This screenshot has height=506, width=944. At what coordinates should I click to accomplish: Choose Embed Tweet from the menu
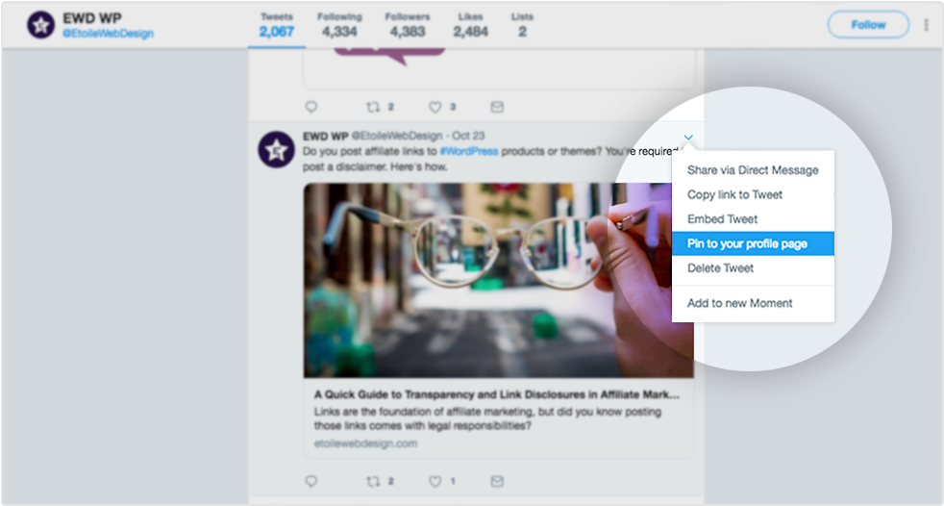point(722,219)
